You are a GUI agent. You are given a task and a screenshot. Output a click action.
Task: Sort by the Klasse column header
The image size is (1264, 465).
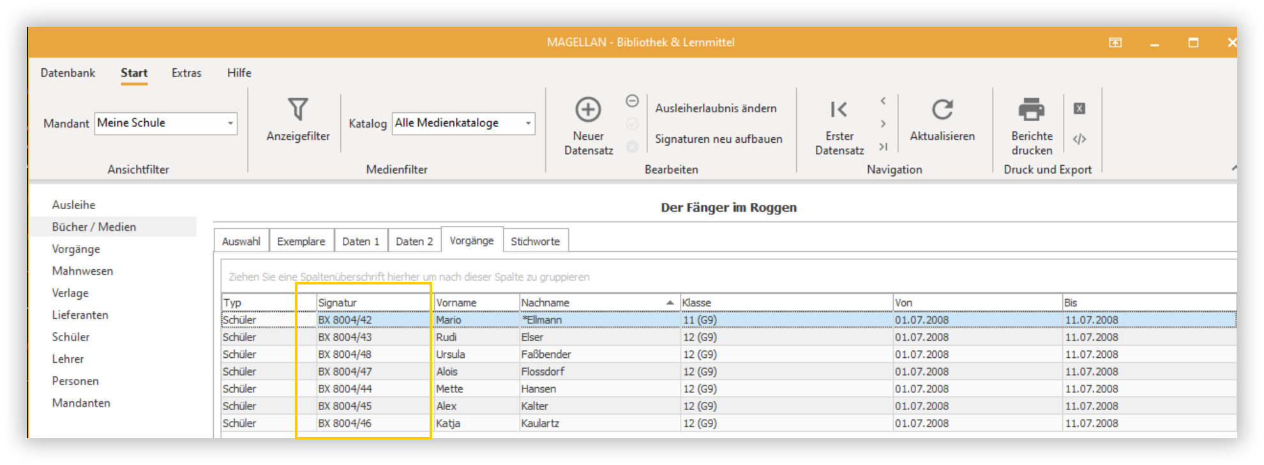pyautogui.click(x=786, y=302)
